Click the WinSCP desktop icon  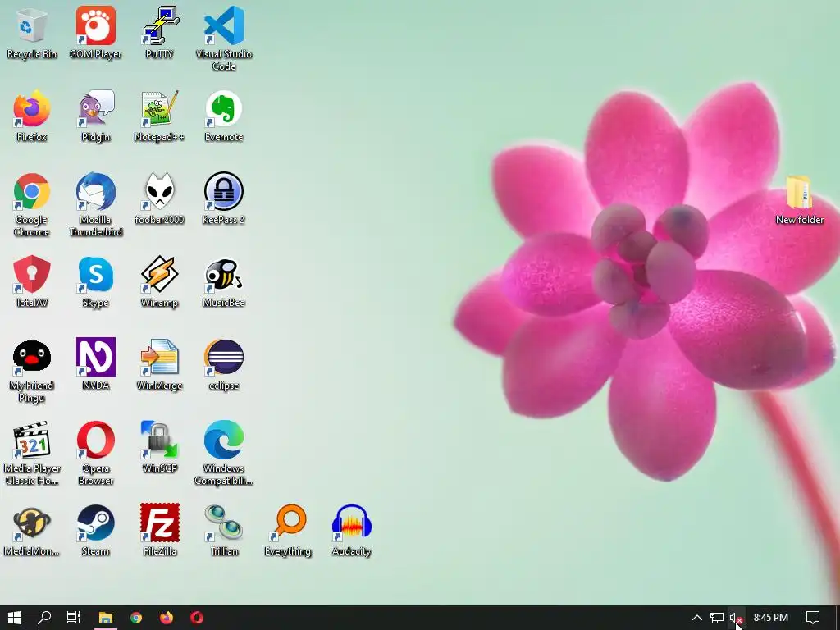pyautogui.click(x=160, y=448)
